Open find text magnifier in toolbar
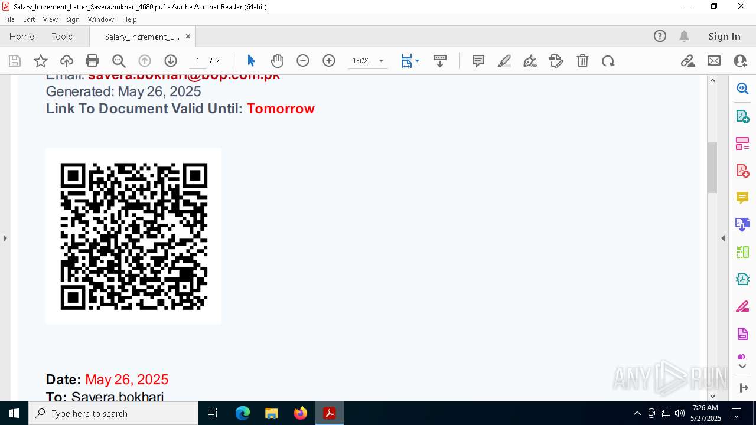 (119, 61)
